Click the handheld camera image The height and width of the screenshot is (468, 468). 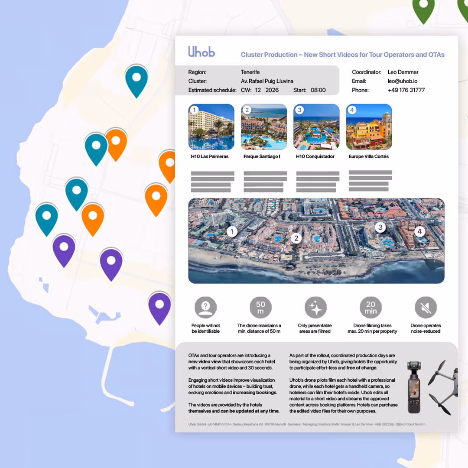tap(414, 387)
